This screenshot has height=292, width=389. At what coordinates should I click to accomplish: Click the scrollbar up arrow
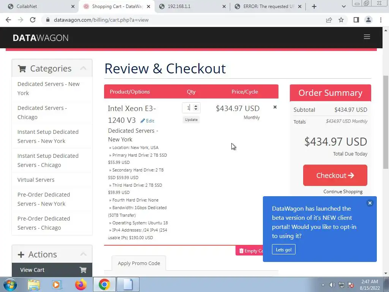click(x=386, y=30)
